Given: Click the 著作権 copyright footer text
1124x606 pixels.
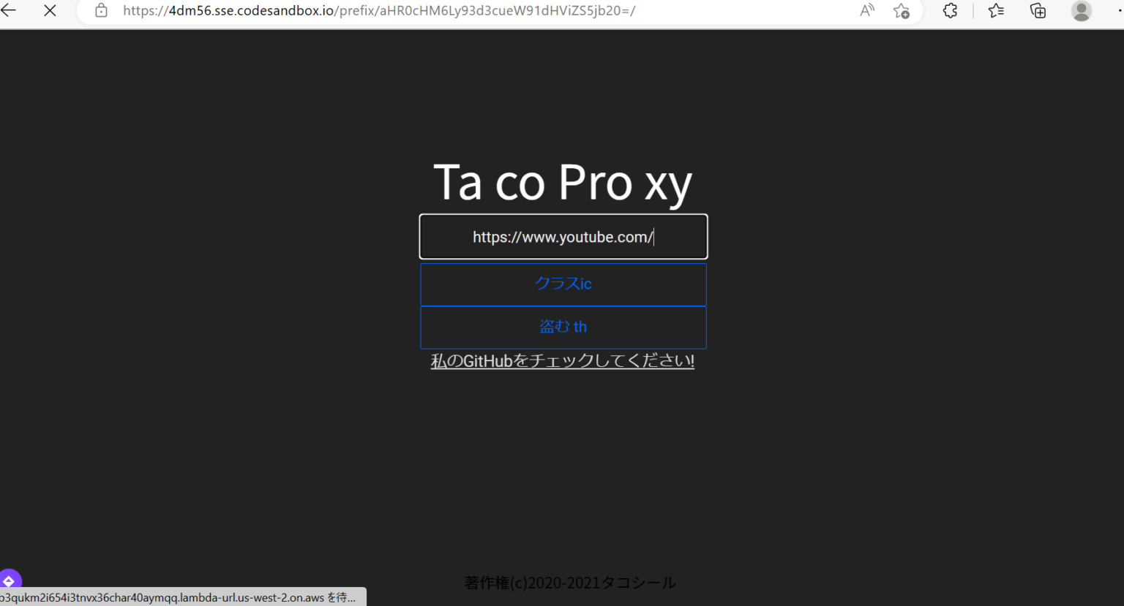Looking at the screenshot, I should tap(570, 583).
